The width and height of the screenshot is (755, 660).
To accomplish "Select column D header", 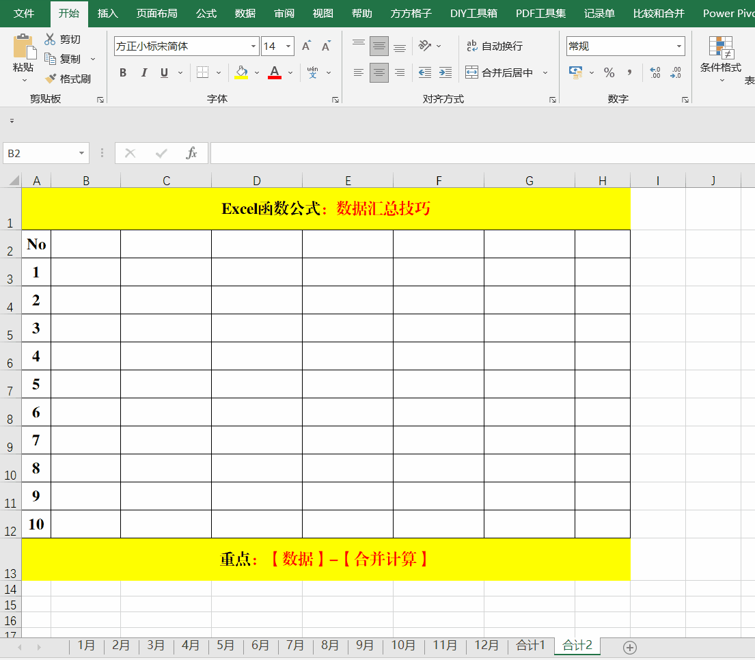I will 257,181.
